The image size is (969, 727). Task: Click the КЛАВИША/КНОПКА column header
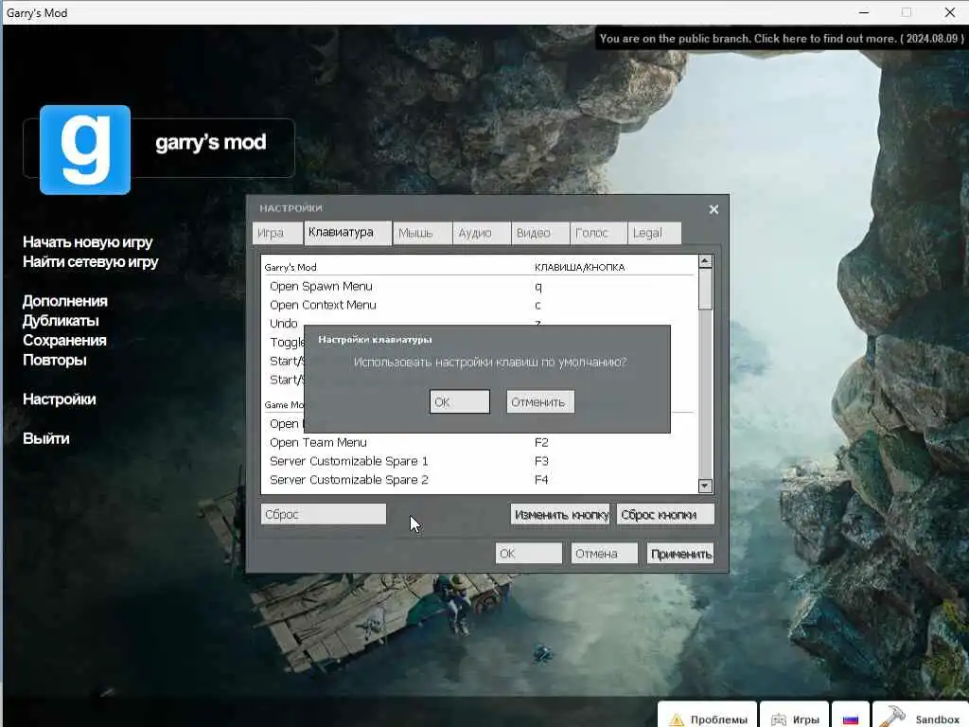pyautogui.click(x=580, y=267)
